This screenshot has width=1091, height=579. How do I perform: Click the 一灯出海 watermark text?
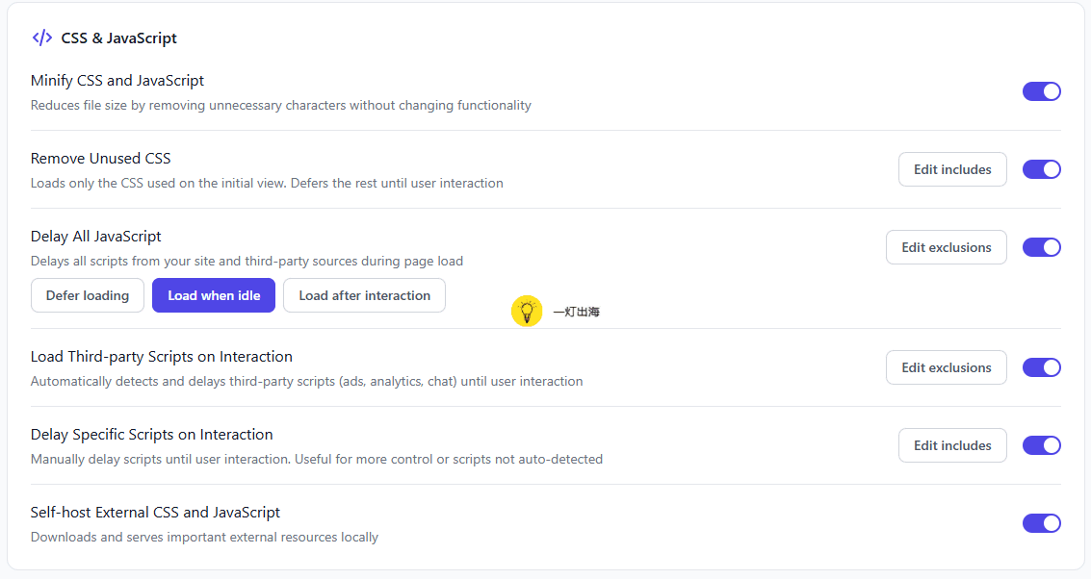click(x=576, y=312)
